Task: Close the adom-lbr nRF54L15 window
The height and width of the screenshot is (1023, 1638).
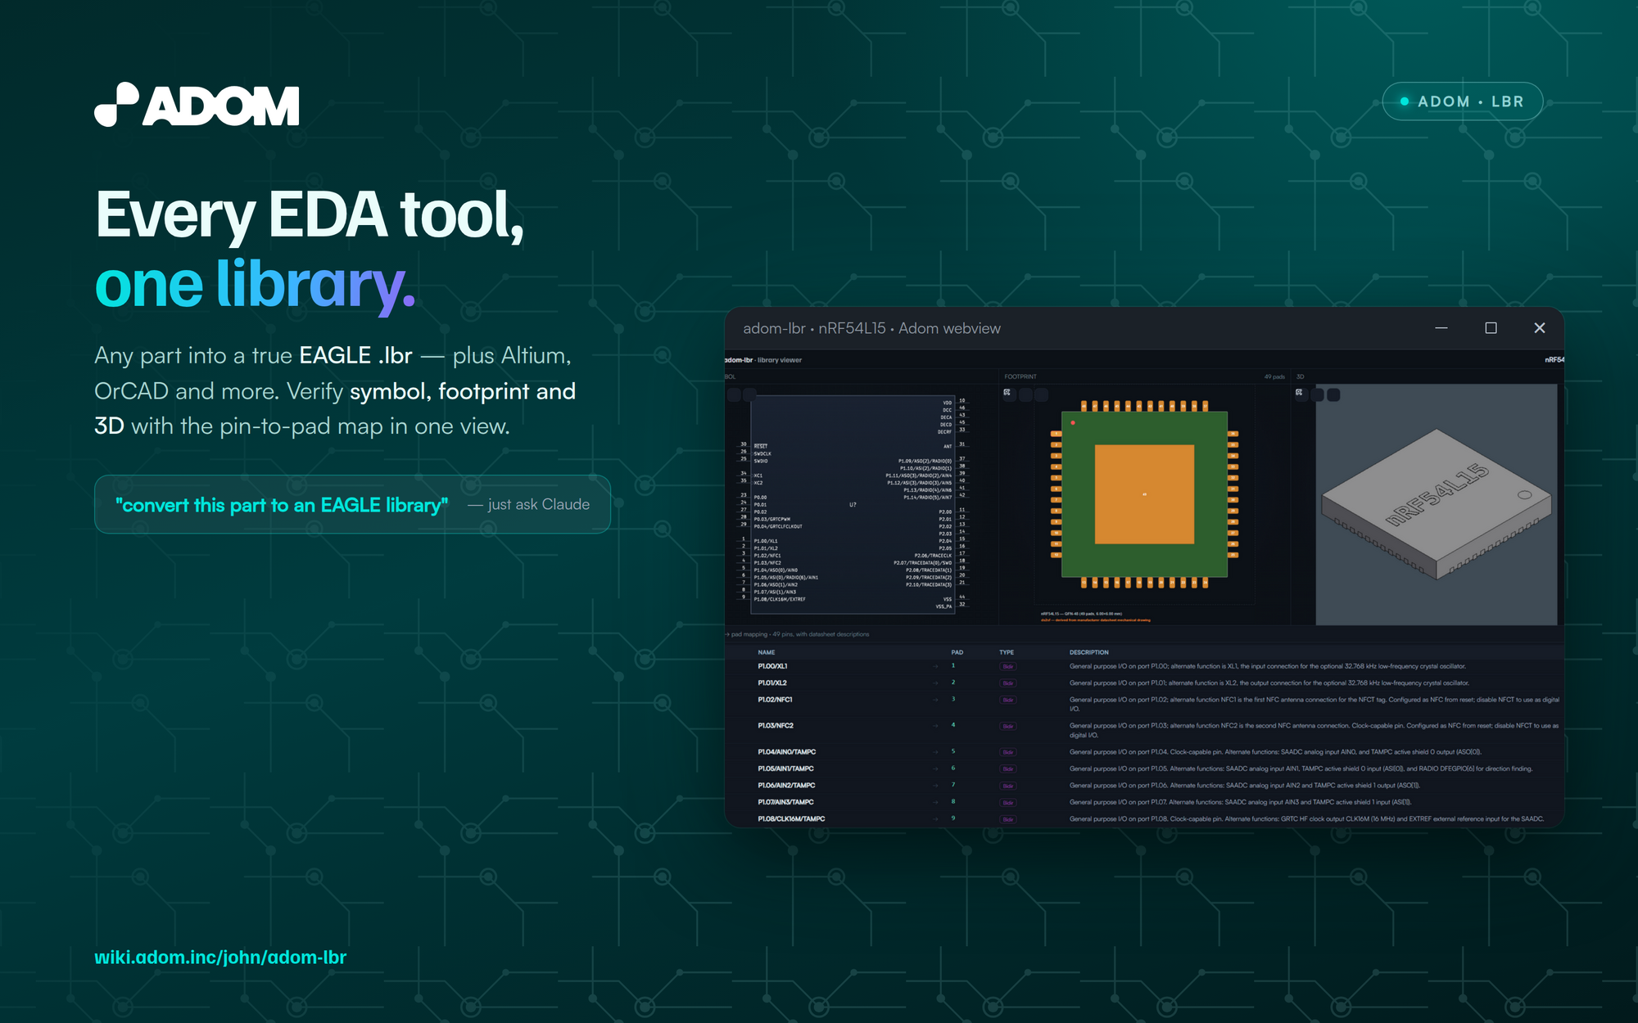Action: coord(1540,328)
